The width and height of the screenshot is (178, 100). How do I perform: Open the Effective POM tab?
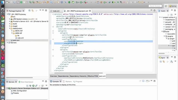coord(93,76)
